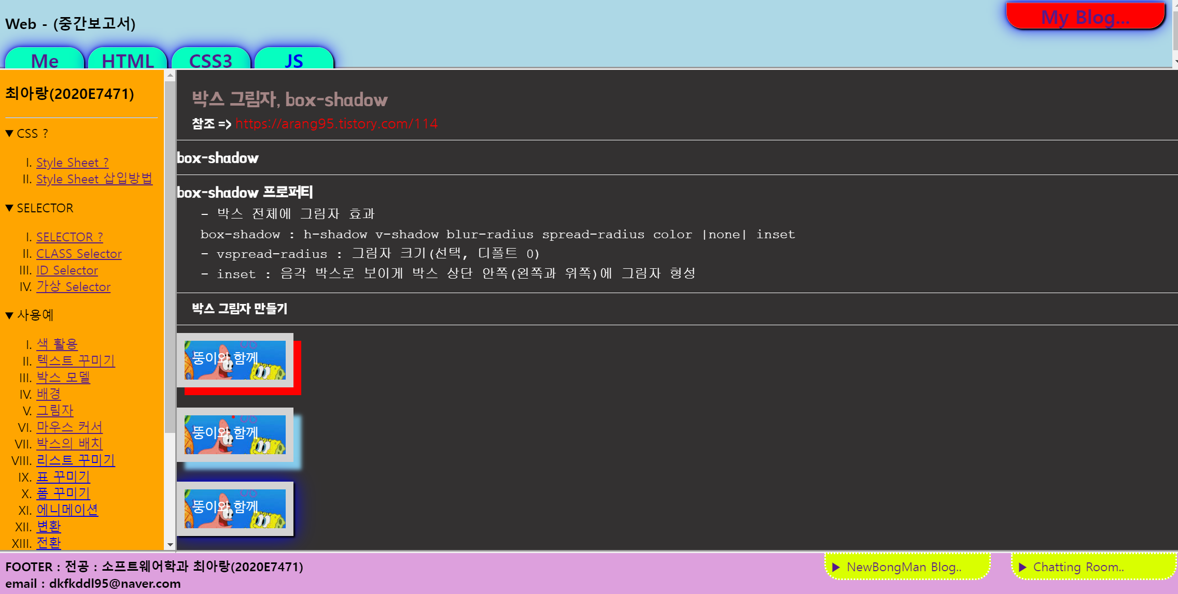This screenshot has height=594, width=1178.
Task: Switch to the HTML tab
Action: 128,61
